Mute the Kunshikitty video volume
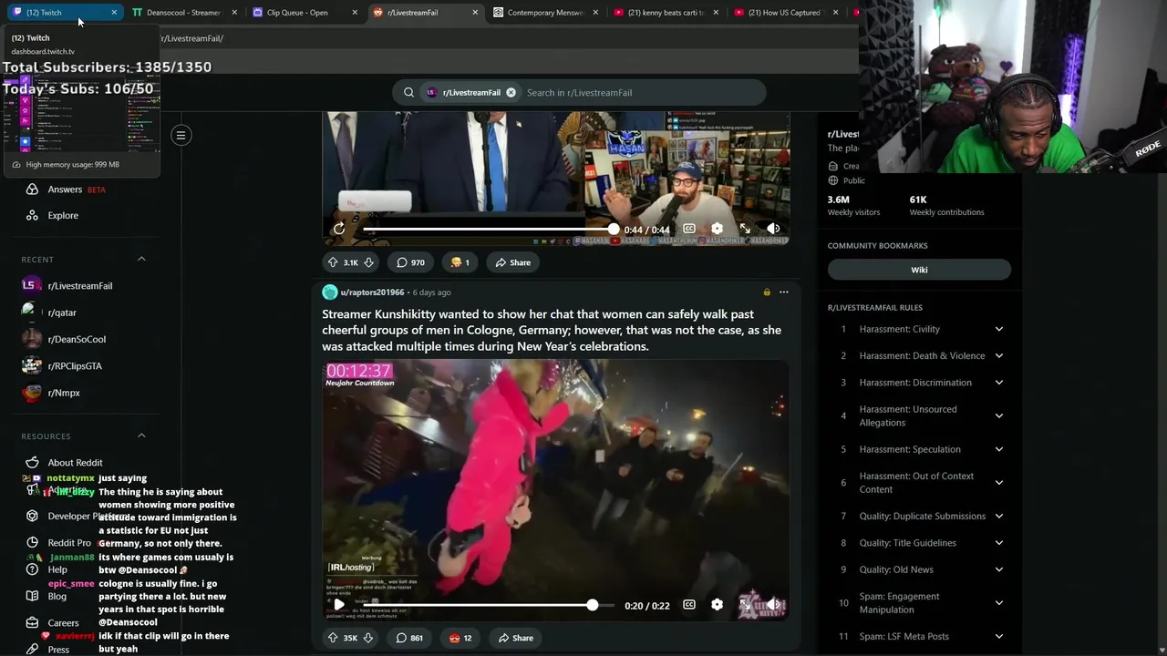The image size is (1167, 656). 773,604
